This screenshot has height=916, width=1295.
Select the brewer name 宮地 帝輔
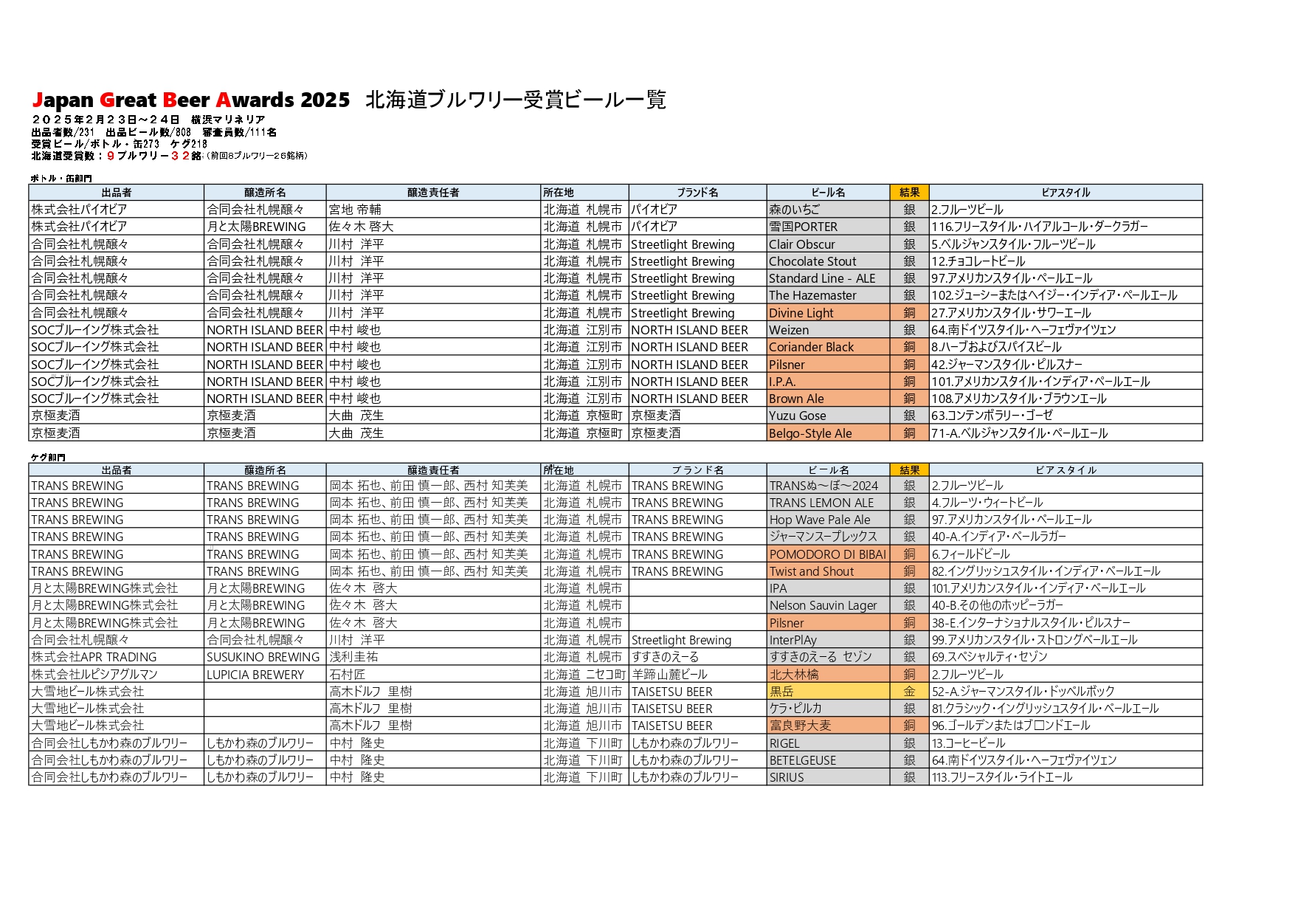coord(355,210)
